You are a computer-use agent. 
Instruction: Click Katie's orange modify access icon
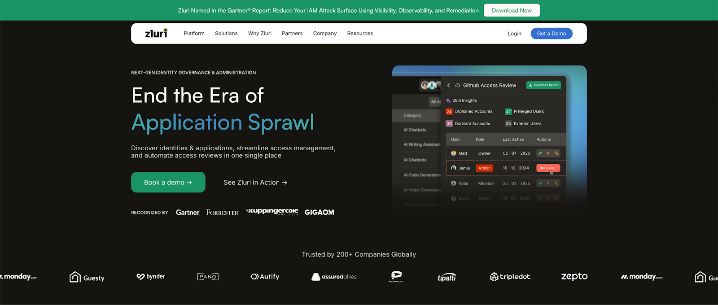(x=556, y=183)
